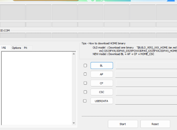The height and width of the screenshot is (130, 177).
Task: Switch to the Options tab
Action: click(16, 48)
